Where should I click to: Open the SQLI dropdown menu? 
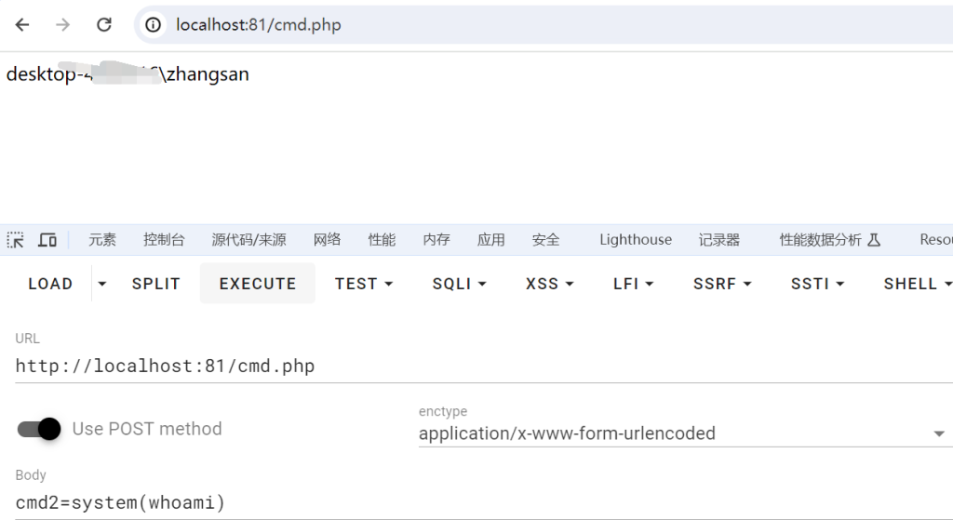[459, 284]
